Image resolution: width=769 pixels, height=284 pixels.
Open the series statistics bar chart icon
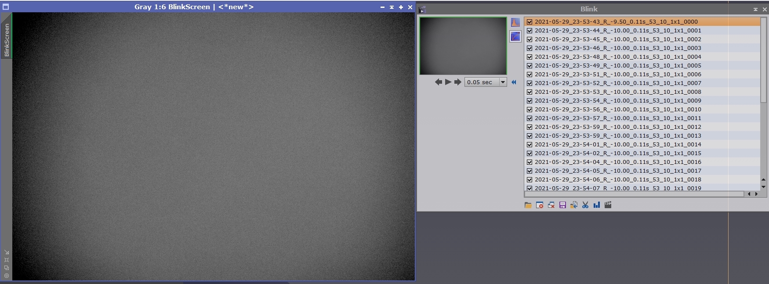[597, 205]
